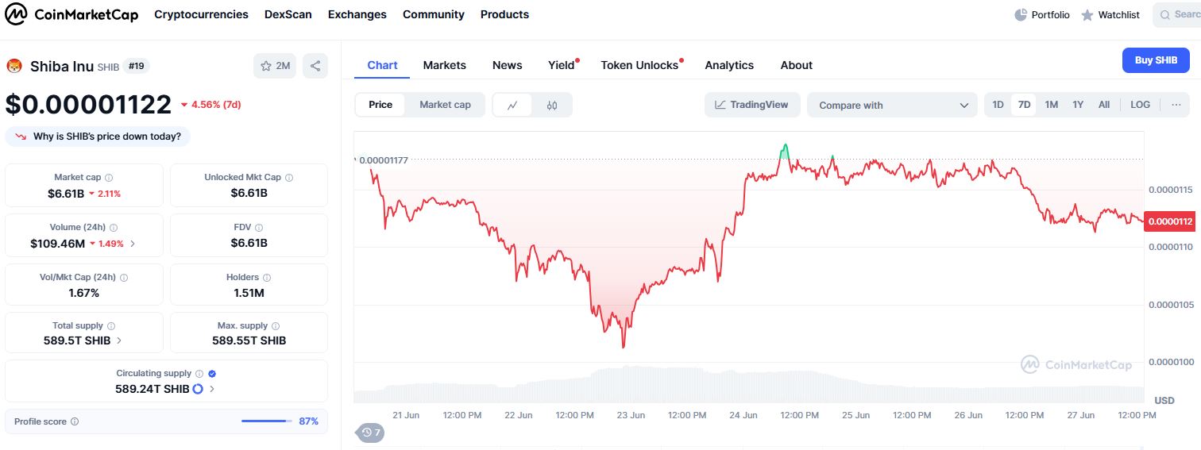The width and height of the screenshot is (1201, 450).
Task: Click the Shiba Inu coin icon
Action: [14, 67]
